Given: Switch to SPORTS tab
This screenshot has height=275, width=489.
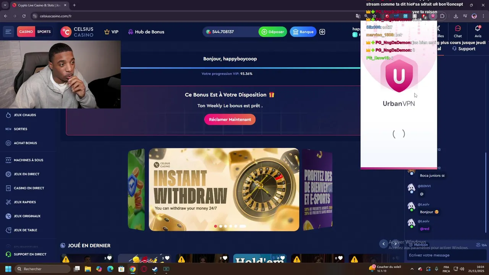Looking at the screenshot, I should (x=44, y=32).
